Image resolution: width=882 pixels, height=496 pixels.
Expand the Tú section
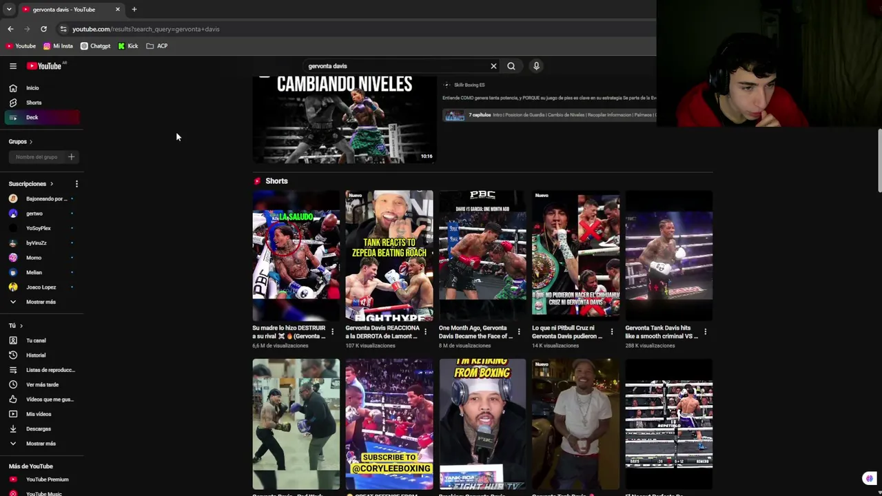[x=16, y=326]
